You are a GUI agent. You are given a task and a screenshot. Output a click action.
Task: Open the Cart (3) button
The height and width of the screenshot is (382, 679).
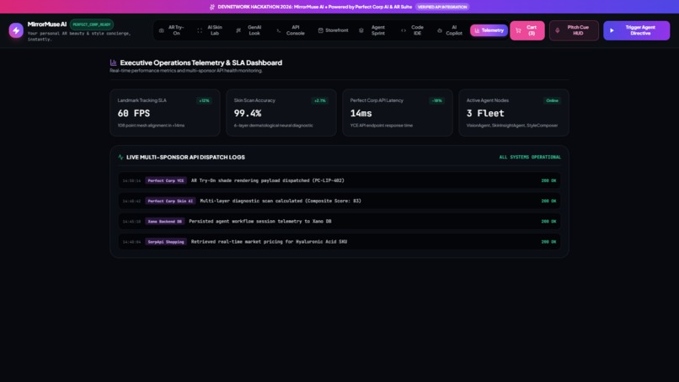pyautogui.click(x=527, y=30)
